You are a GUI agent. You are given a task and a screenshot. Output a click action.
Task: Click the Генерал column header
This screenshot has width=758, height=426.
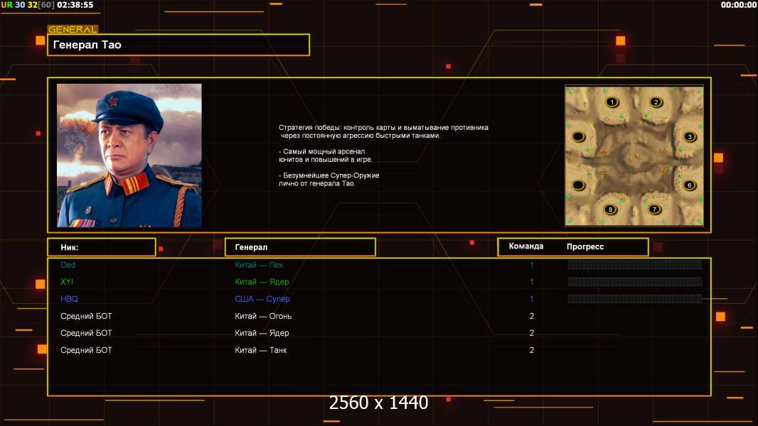tap(300, 247)
